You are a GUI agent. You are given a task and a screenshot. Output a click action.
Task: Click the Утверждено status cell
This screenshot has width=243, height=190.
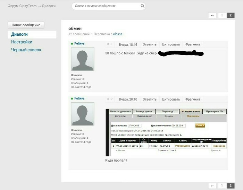[183, 146]
